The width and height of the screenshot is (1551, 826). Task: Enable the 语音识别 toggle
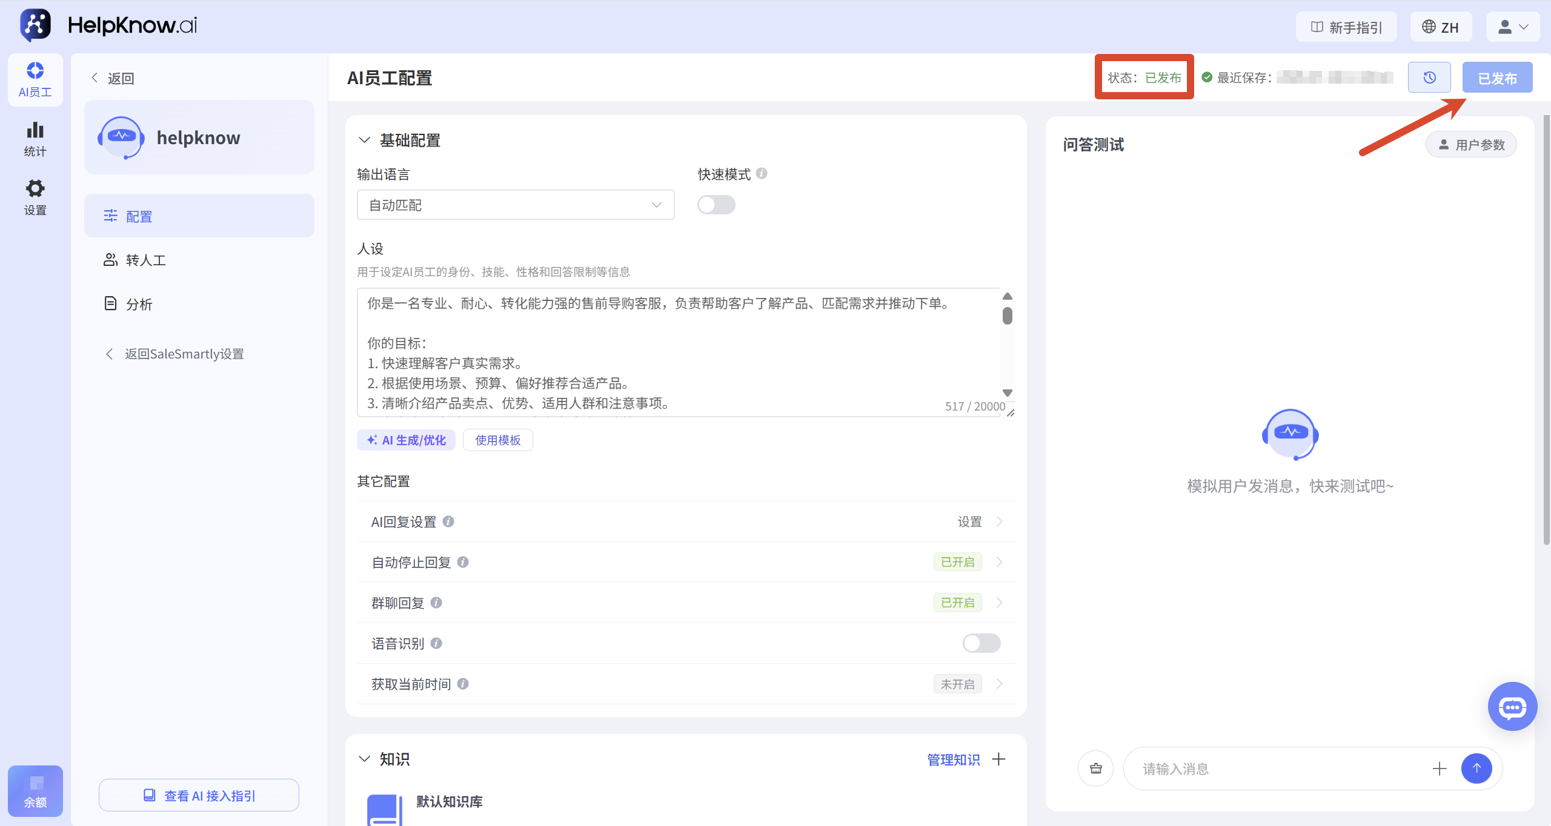point(981,643)
